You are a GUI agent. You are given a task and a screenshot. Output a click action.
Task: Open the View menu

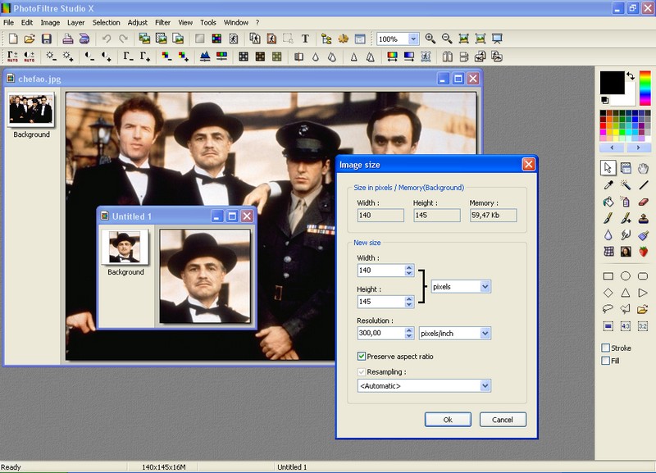[x=185, y=23]
